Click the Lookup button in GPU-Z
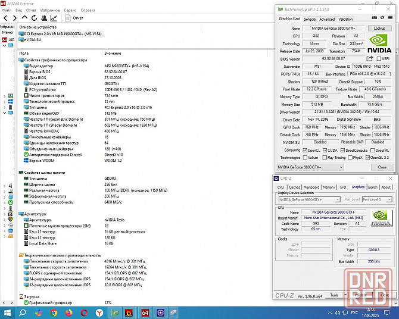399x319 pixels. (x=379, y=28)
